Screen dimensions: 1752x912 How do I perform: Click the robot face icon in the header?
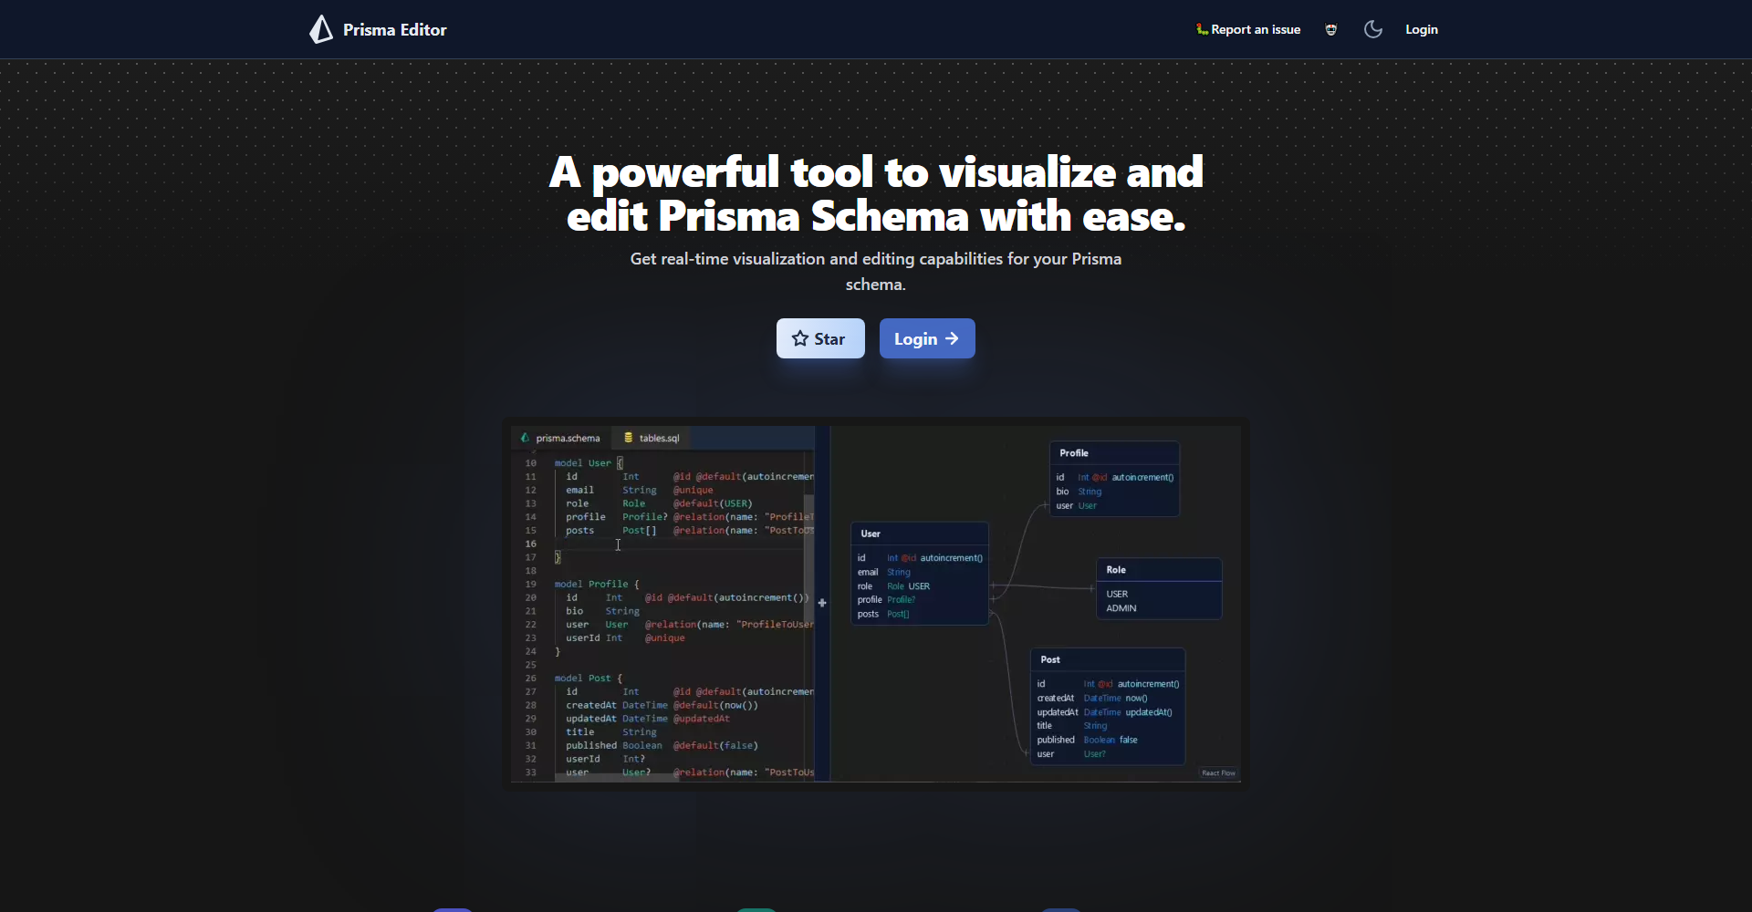(1330, 29)
